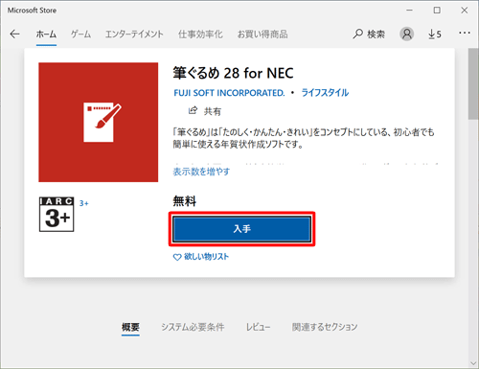Minimize the Microsoft Store window
This screenshot has width=479, height=369.
409,11
